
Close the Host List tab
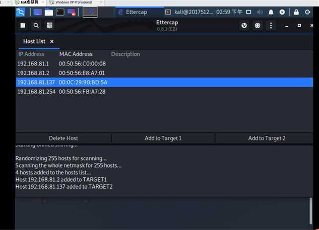pyautogui.click(x=52, y=41)
